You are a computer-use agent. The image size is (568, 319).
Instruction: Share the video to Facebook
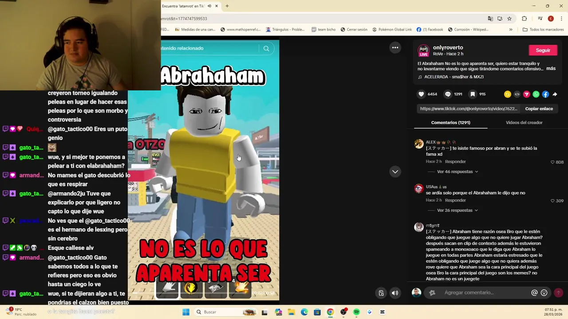[545, 94]
